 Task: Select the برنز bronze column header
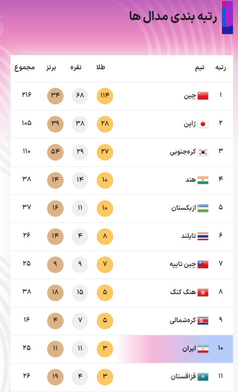[51, 68]
